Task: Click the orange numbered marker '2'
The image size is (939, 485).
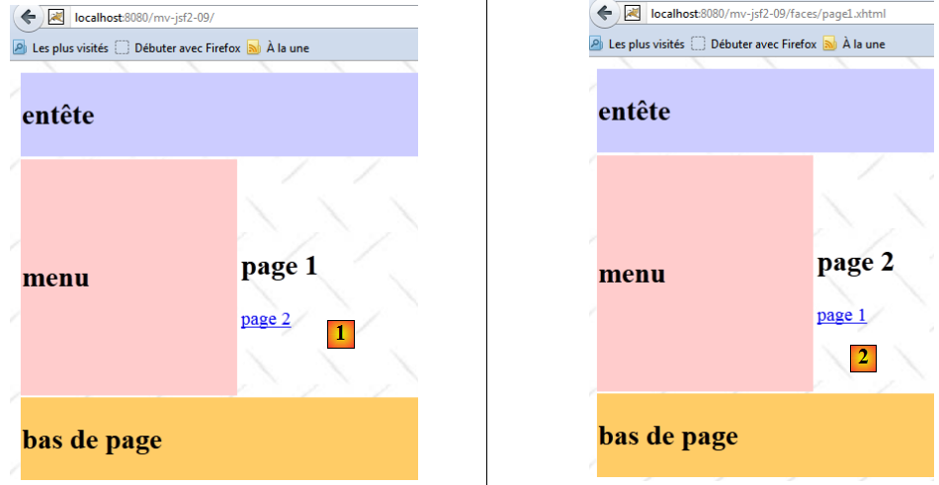Action: point(863,358)
